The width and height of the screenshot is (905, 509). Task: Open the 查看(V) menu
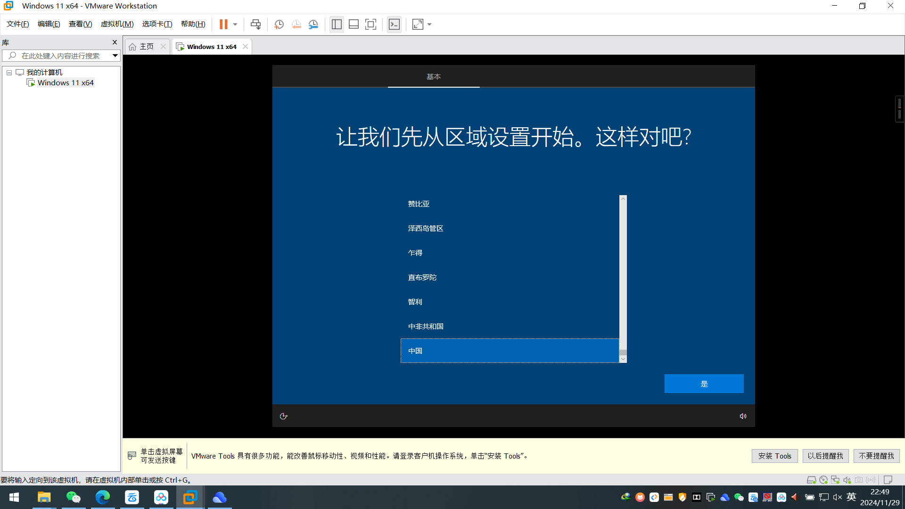pos(81,24)
